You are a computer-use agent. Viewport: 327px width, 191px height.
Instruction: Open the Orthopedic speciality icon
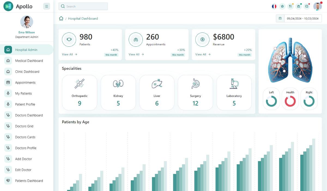click(80, 83)
